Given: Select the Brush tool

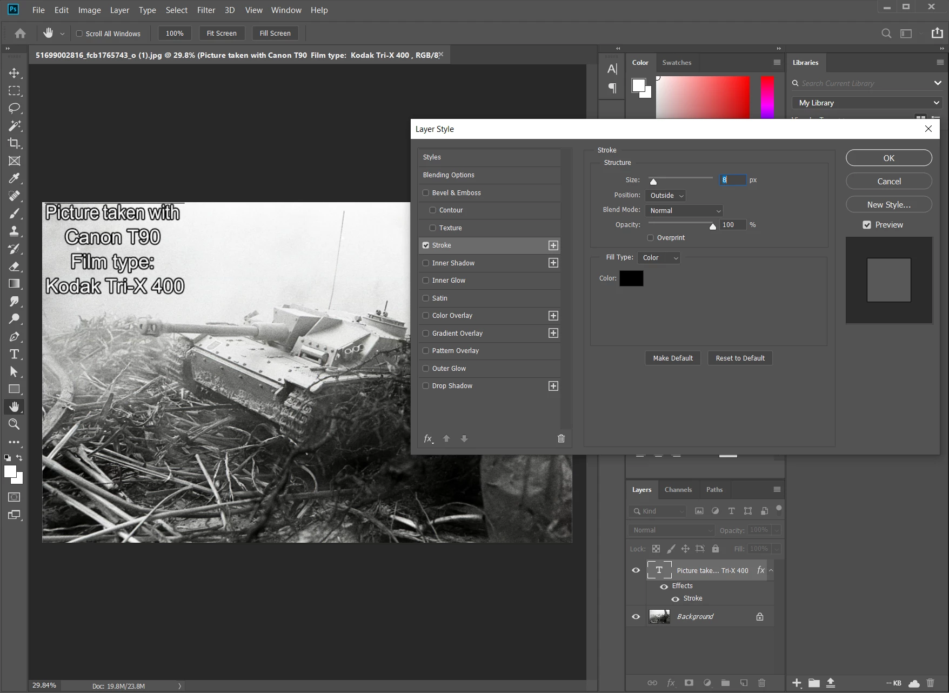Looking at the screenshot, I should point(15,214).
